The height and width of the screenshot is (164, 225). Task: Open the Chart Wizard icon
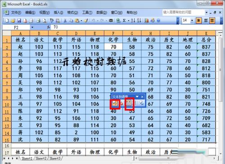pos(146,21)
